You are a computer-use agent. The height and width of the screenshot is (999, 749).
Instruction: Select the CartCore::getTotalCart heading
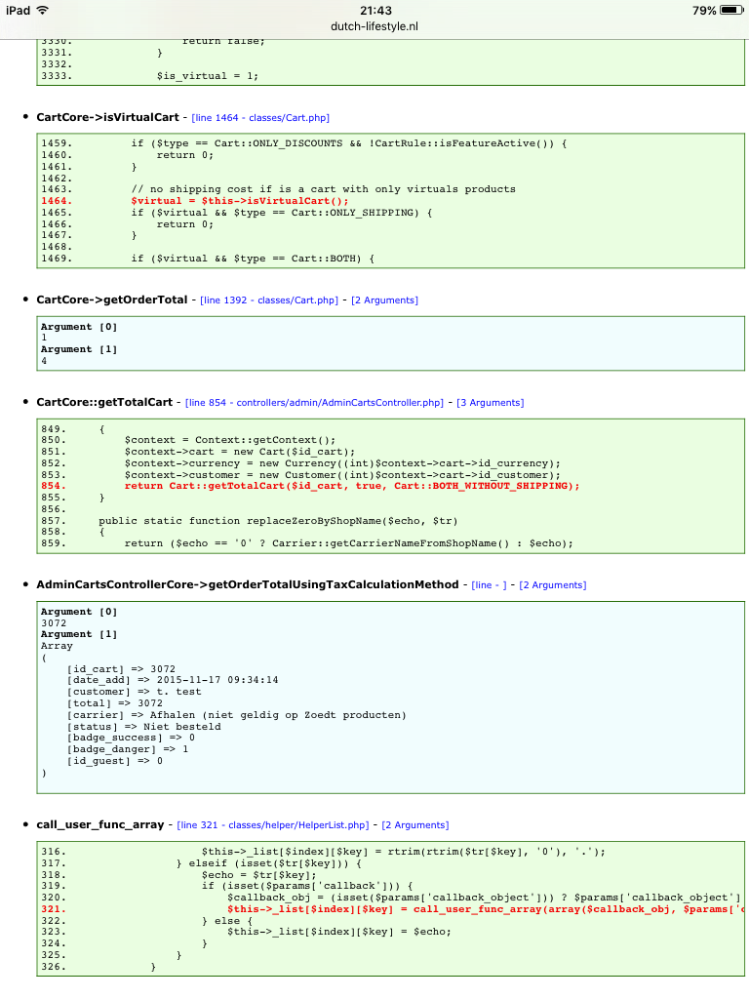click(104, 402)
